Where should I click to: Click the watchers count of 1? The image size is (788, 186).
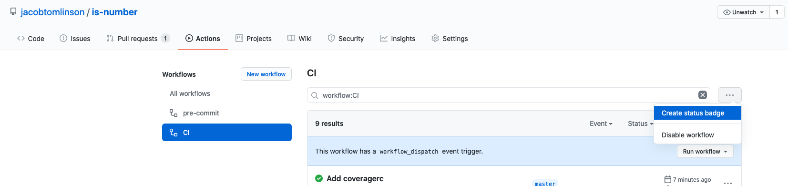pyautogui.click(x=777, y=12)
